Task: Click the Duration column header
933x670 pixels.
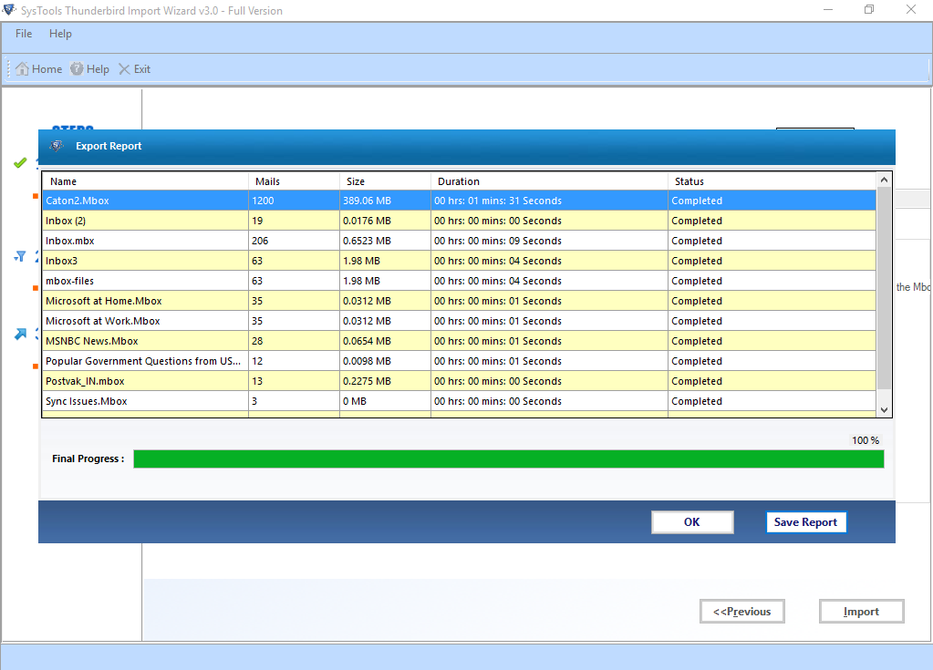Action: click(x=549, y=181)
